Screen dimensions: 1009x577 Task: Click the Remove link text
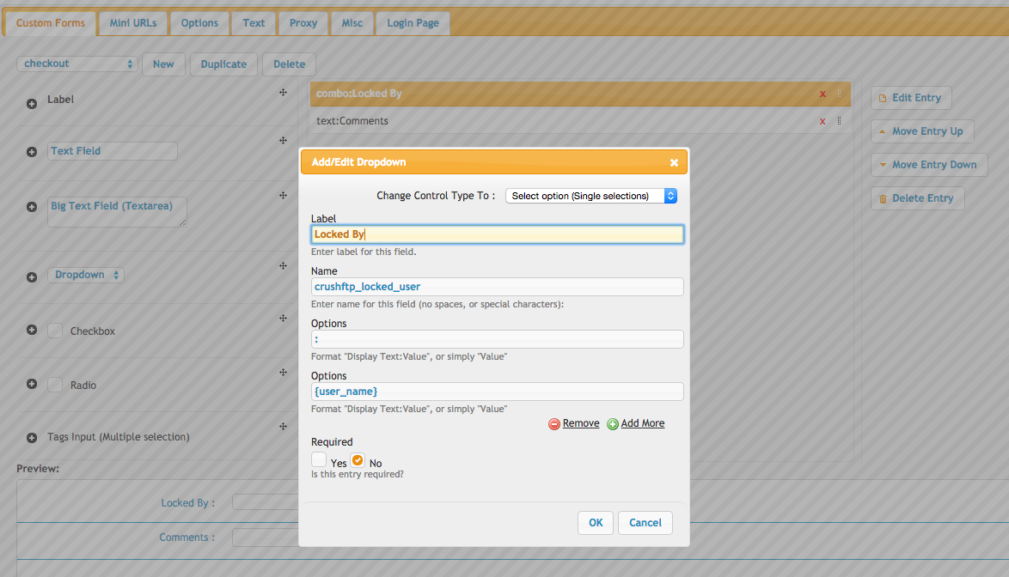click(x=581, y=423)
